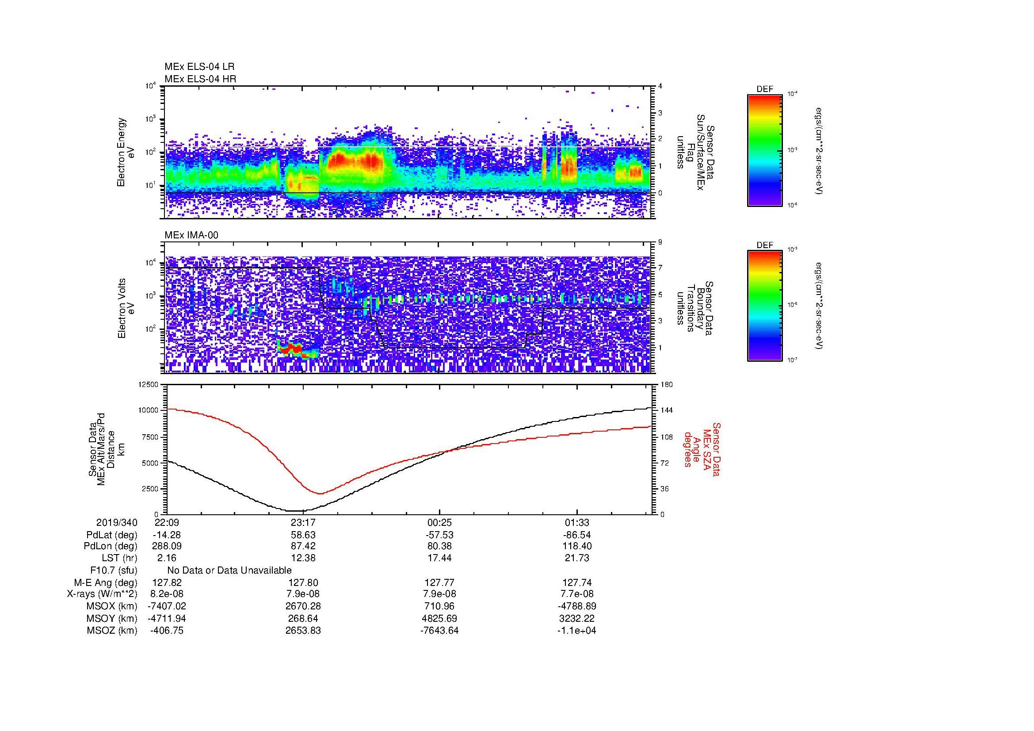The height and width of the screenshot is (731, 1034).
Task: Click the '00:25' time tick label
Action: [x=439, y=522]
